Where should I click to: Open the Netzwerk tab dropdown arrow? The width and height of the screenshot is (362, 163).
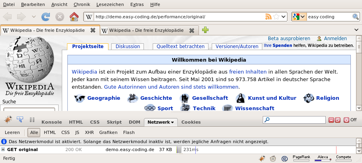click(172, 122)
